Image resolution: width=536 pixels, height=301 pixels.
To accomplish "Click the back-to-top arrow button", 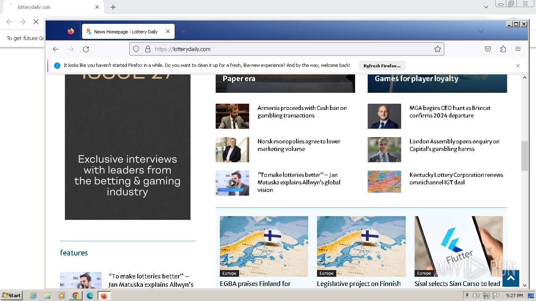I will [511, 278].
